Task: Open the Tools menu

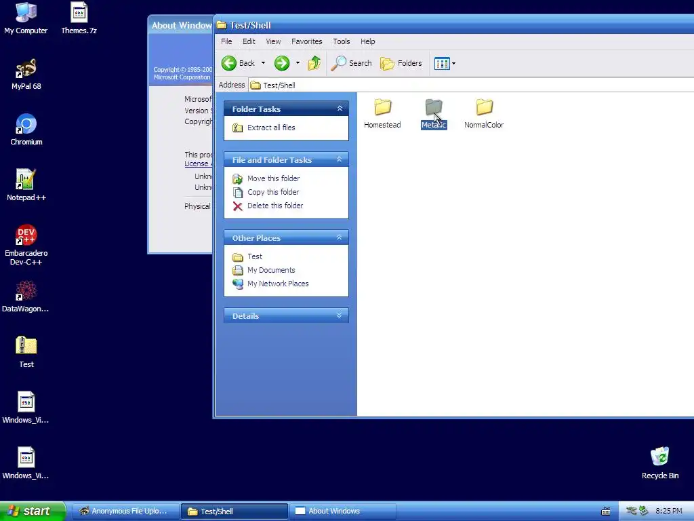Action: pos(342,41)
